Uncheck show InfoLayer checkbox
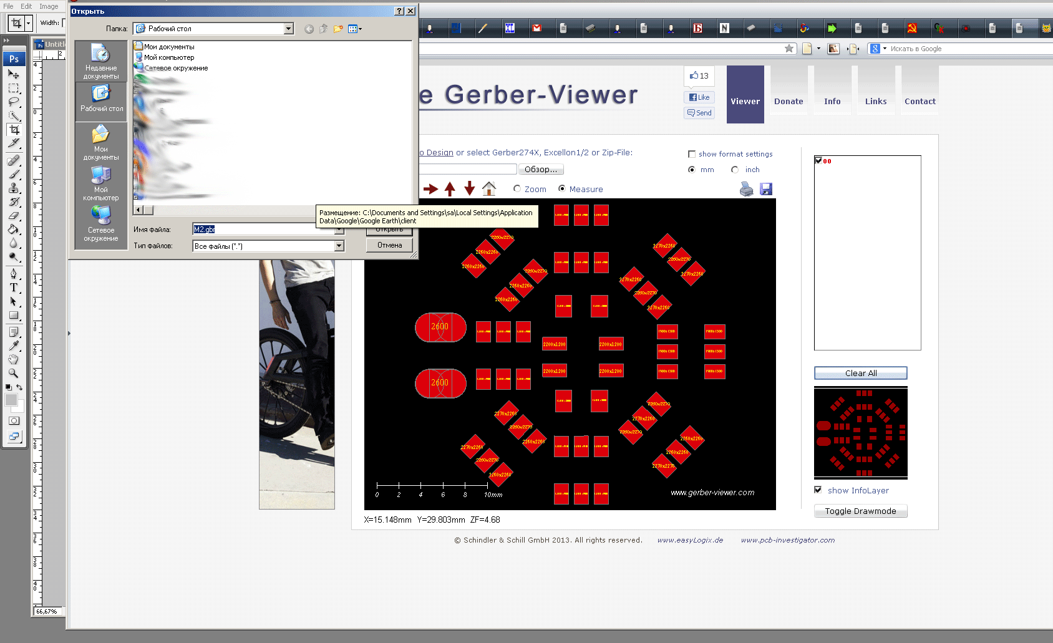 (818, 490)
